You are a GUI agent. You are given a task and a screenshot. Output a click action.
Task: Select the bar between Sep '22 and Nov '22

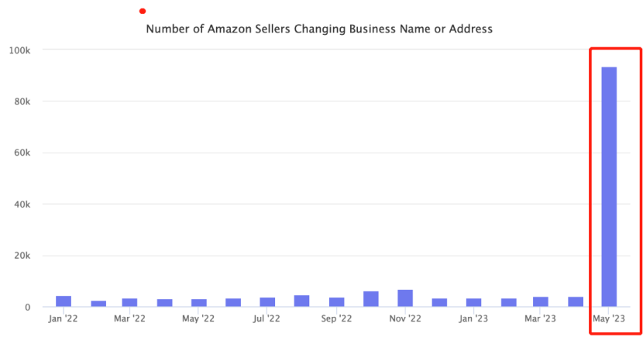tap(371, 299)
